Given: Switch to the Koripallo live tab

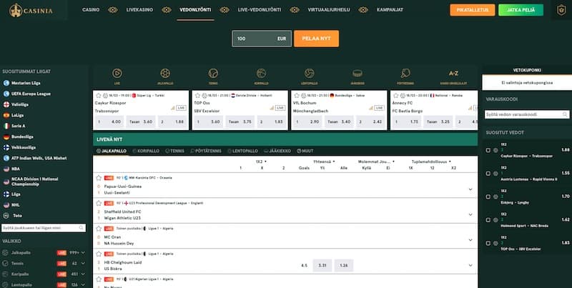Looking at the screenshot, I should [146, 151].
